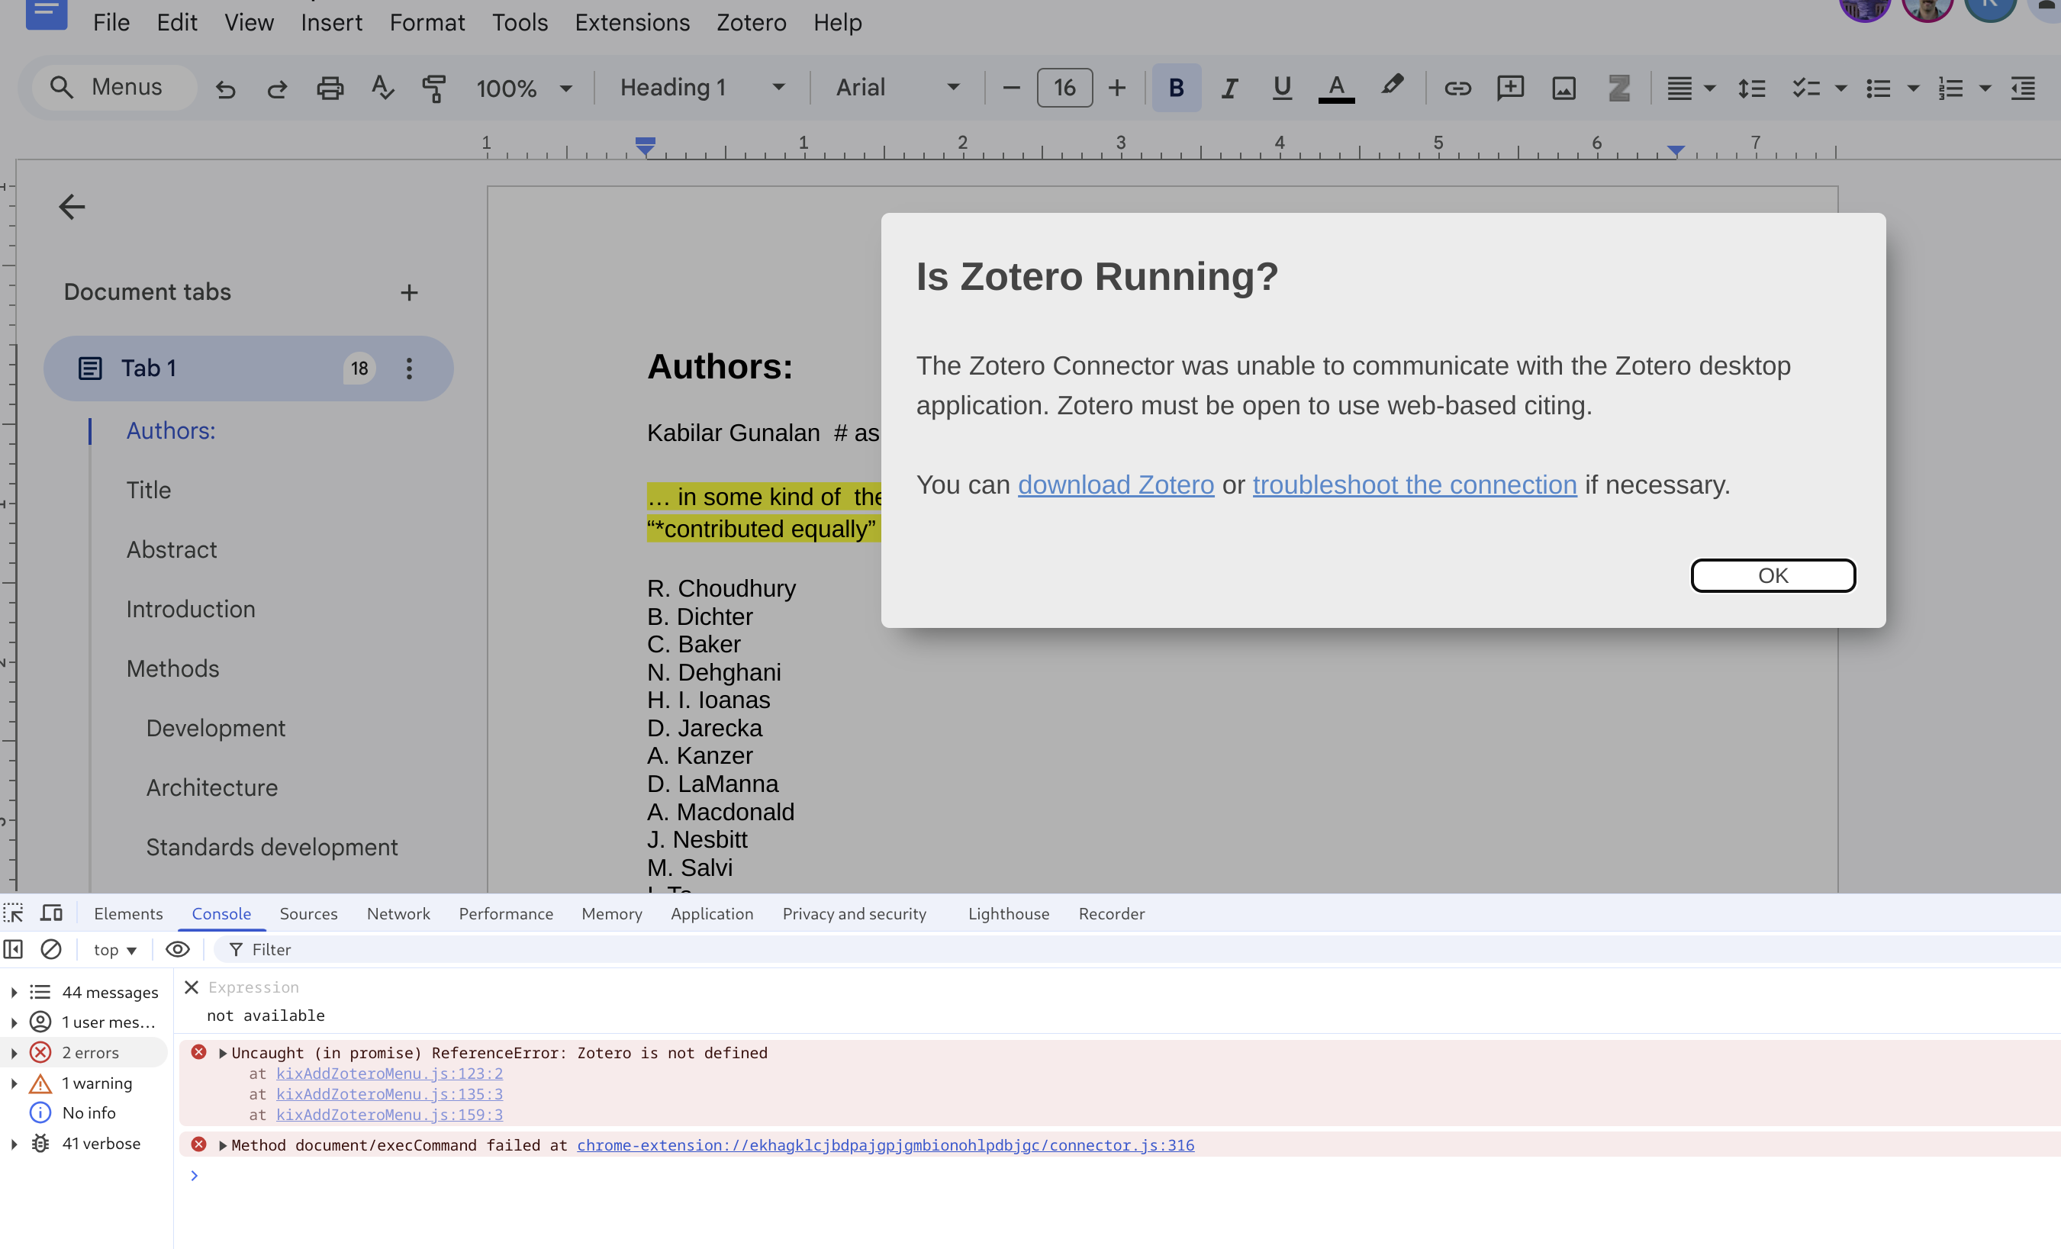
Task: Click the insert image icon
Action: (x=1563, y=88)
